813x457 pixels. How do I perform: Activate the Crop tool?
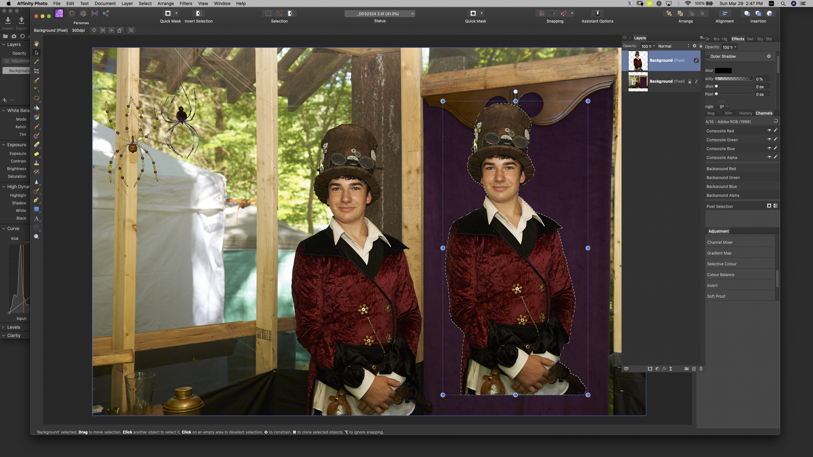(37, 71)
